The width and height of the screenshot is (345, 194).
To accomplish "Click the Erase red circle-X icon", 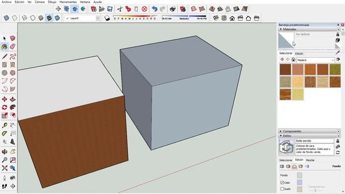I will coord(144,9).
